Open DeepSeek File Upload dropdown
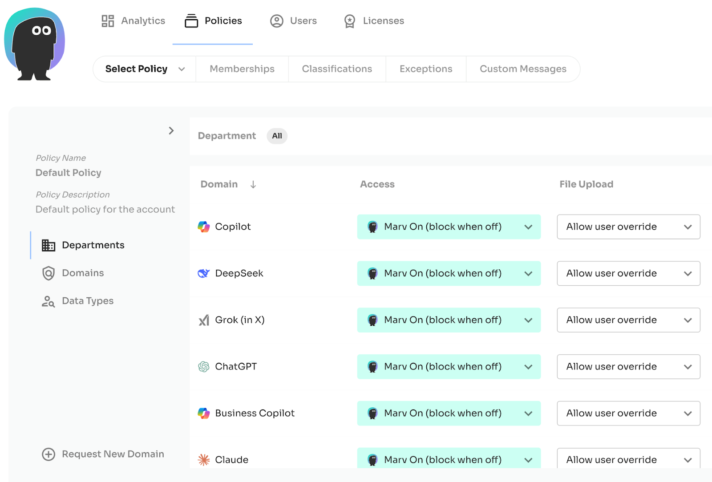 coord(629,273)
